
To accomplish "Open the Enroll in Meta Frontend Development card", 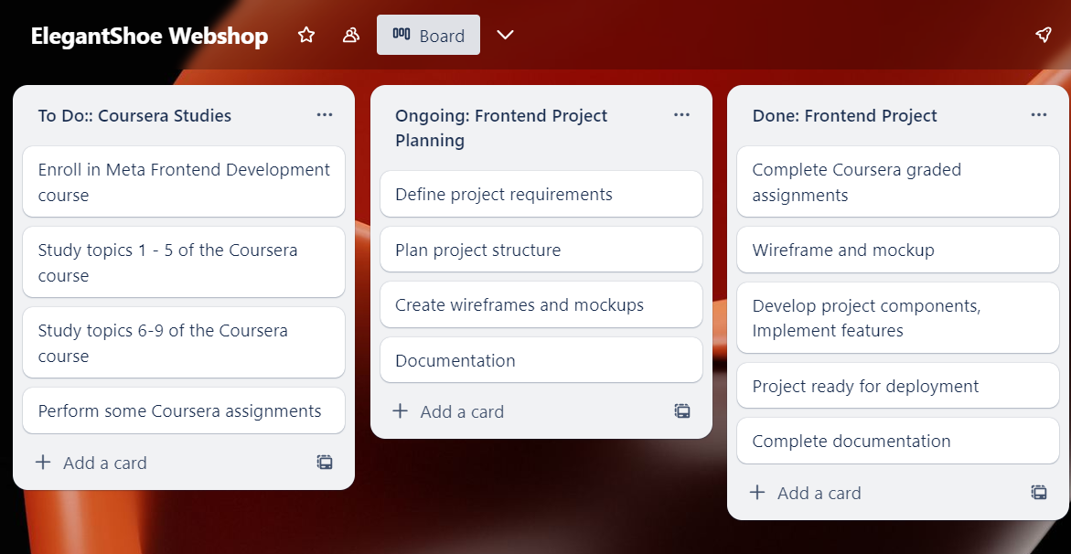I will tap(183, 181).
